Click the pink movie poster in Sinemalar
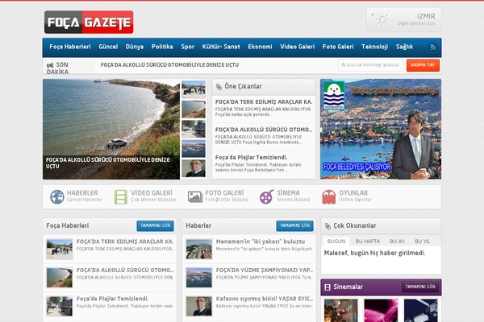Viewport: 484px width, 322px height. 381,310
